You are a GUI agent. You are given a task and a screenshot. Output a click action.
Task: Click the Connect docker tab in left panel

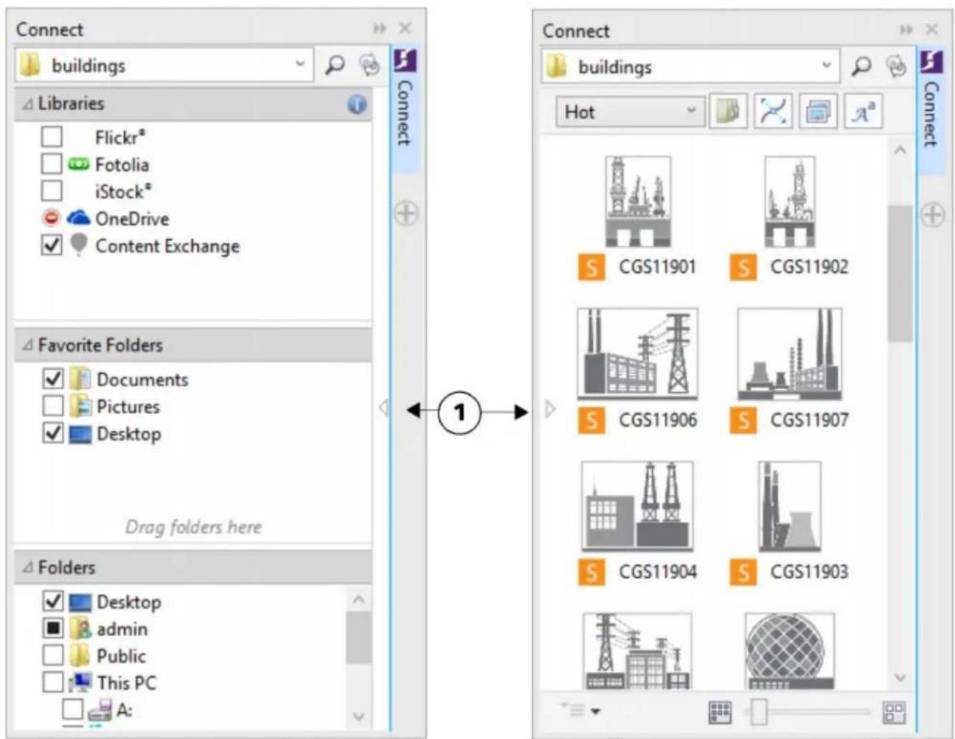point(405,111)
